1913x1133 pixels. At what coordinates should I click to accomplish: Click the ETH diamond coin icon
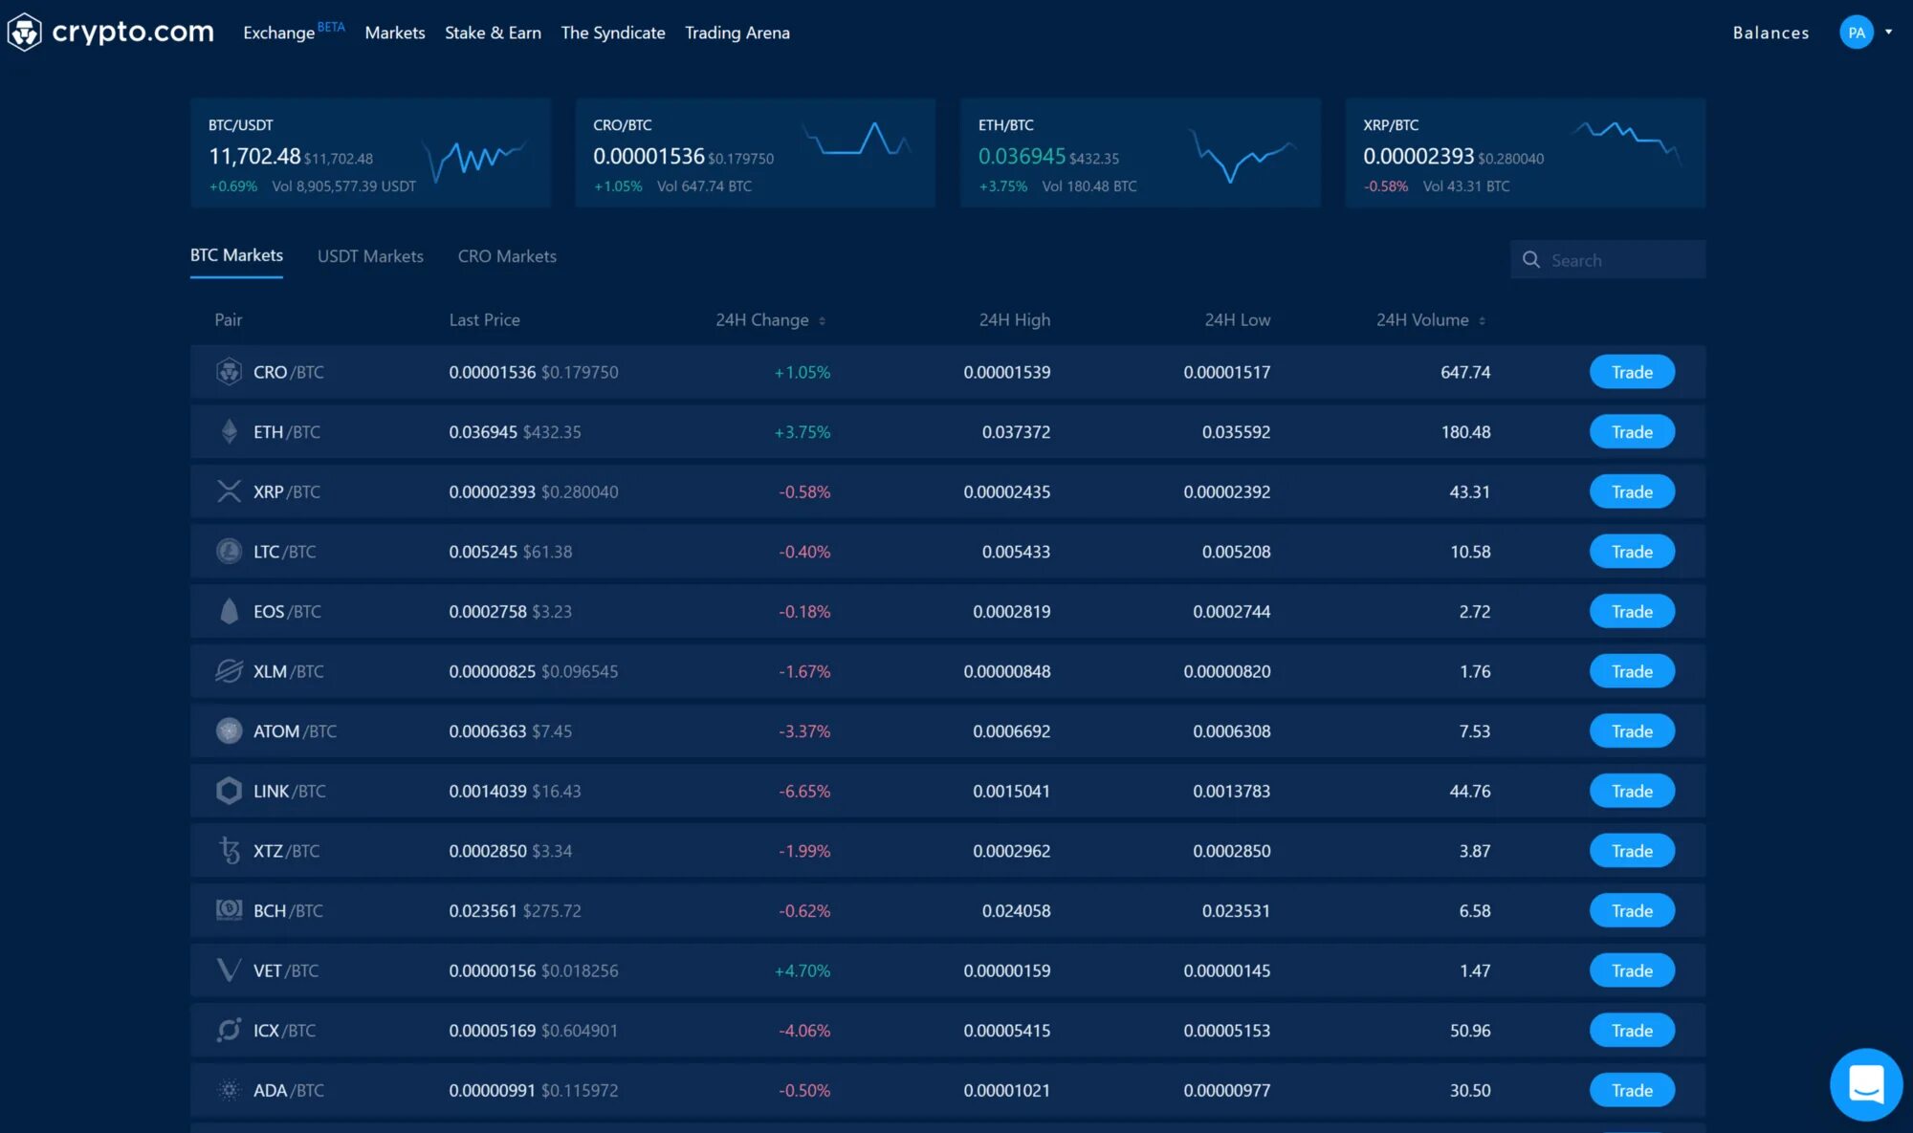tap(229, 432)
